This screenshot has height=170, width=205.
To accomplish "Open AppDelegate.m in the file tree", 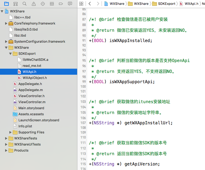I will [x=30, y=90].
